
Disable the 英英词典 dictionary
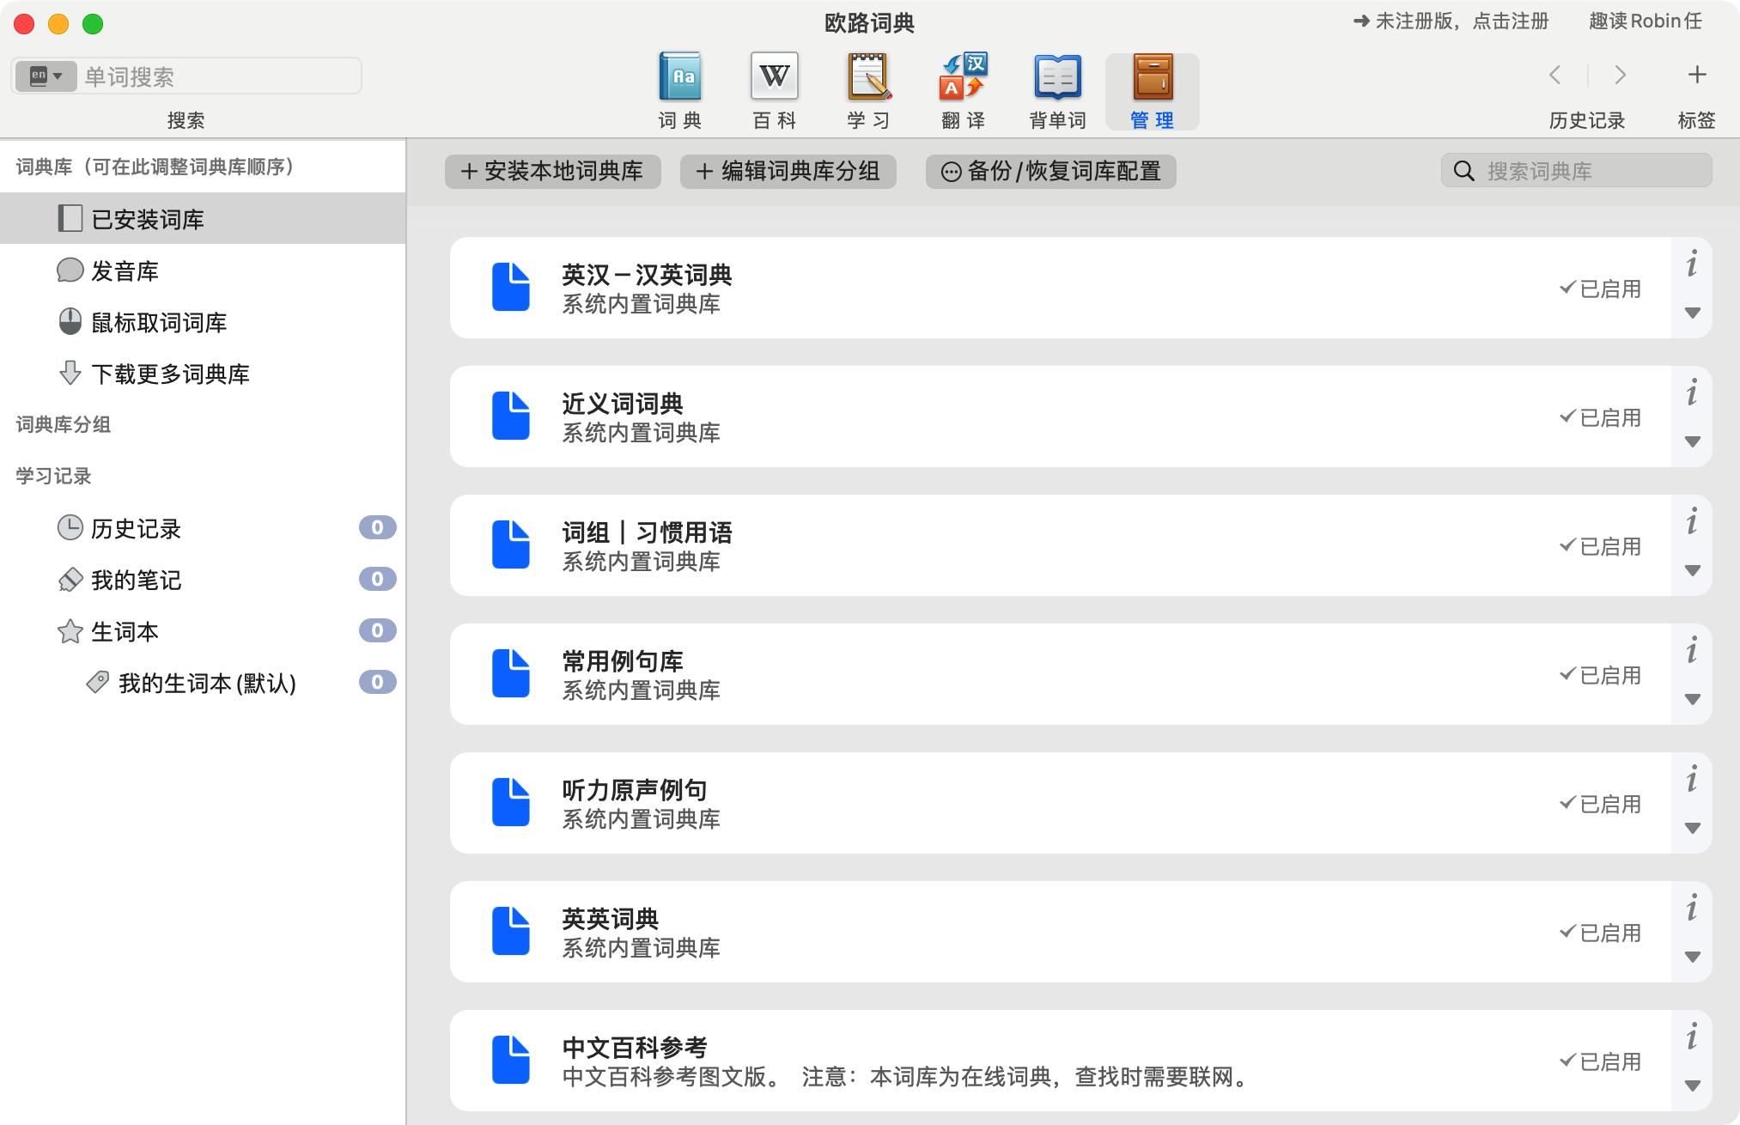[1599, 933]
